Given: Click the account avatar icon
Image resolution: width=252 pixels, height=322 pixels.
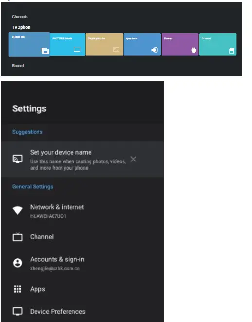Looking at the screenshot, I should click(18, 263).
